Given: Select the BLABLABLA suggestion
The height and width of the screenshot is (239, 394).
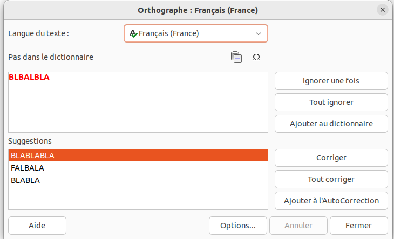Looking at the screenshot, I should point(138,156).
